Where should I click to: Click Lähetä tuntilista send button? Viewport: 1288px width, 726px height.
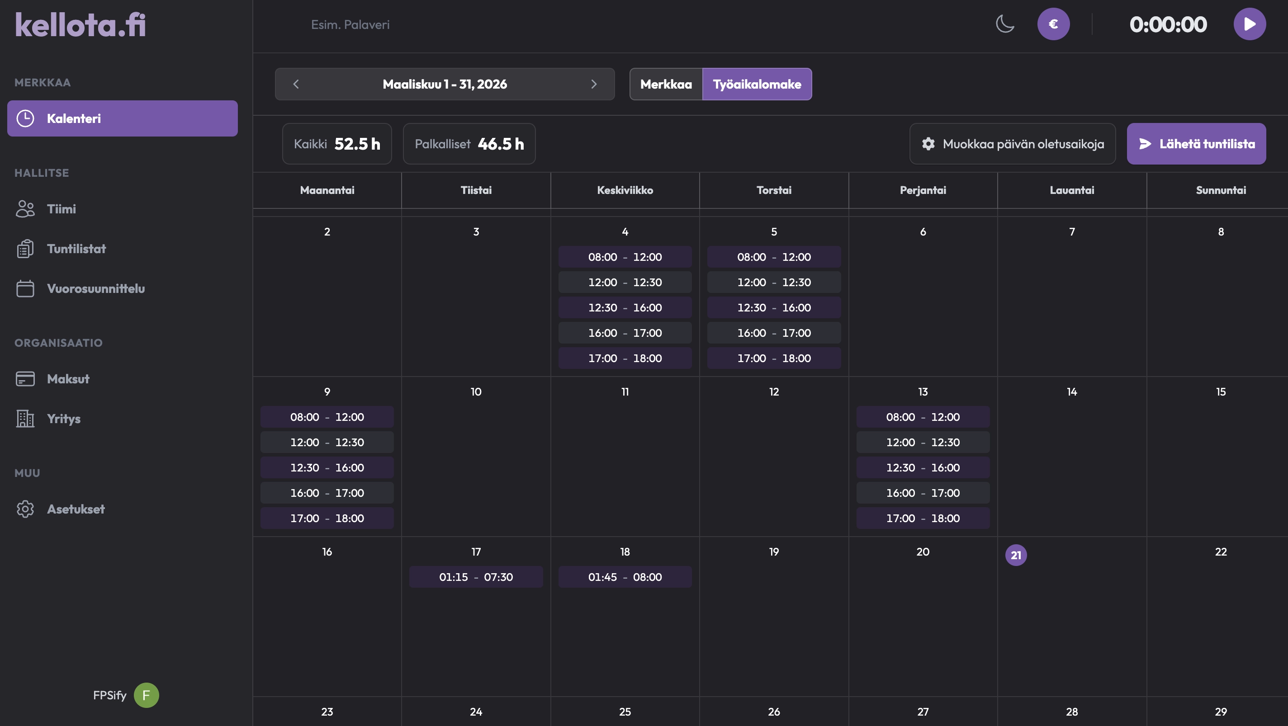(1196, 144)
